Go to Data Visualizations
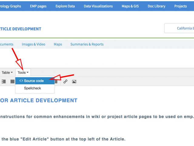Screen dimensions: 194x146 [x=98, y=6]
